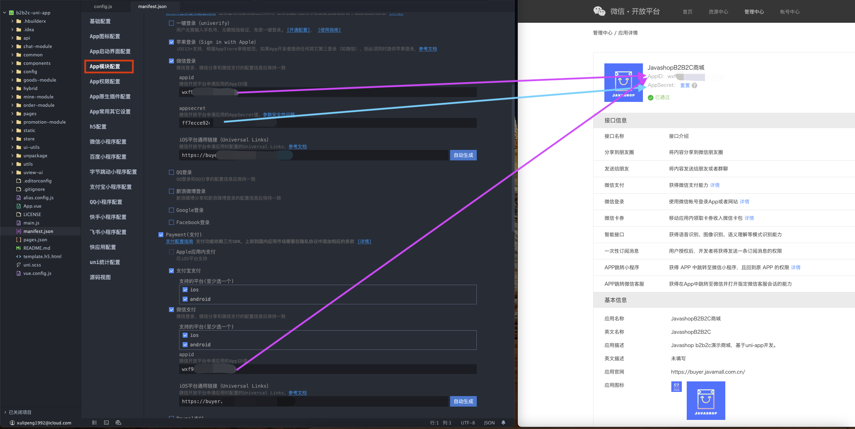Expand the components folder

click(12, 63)
